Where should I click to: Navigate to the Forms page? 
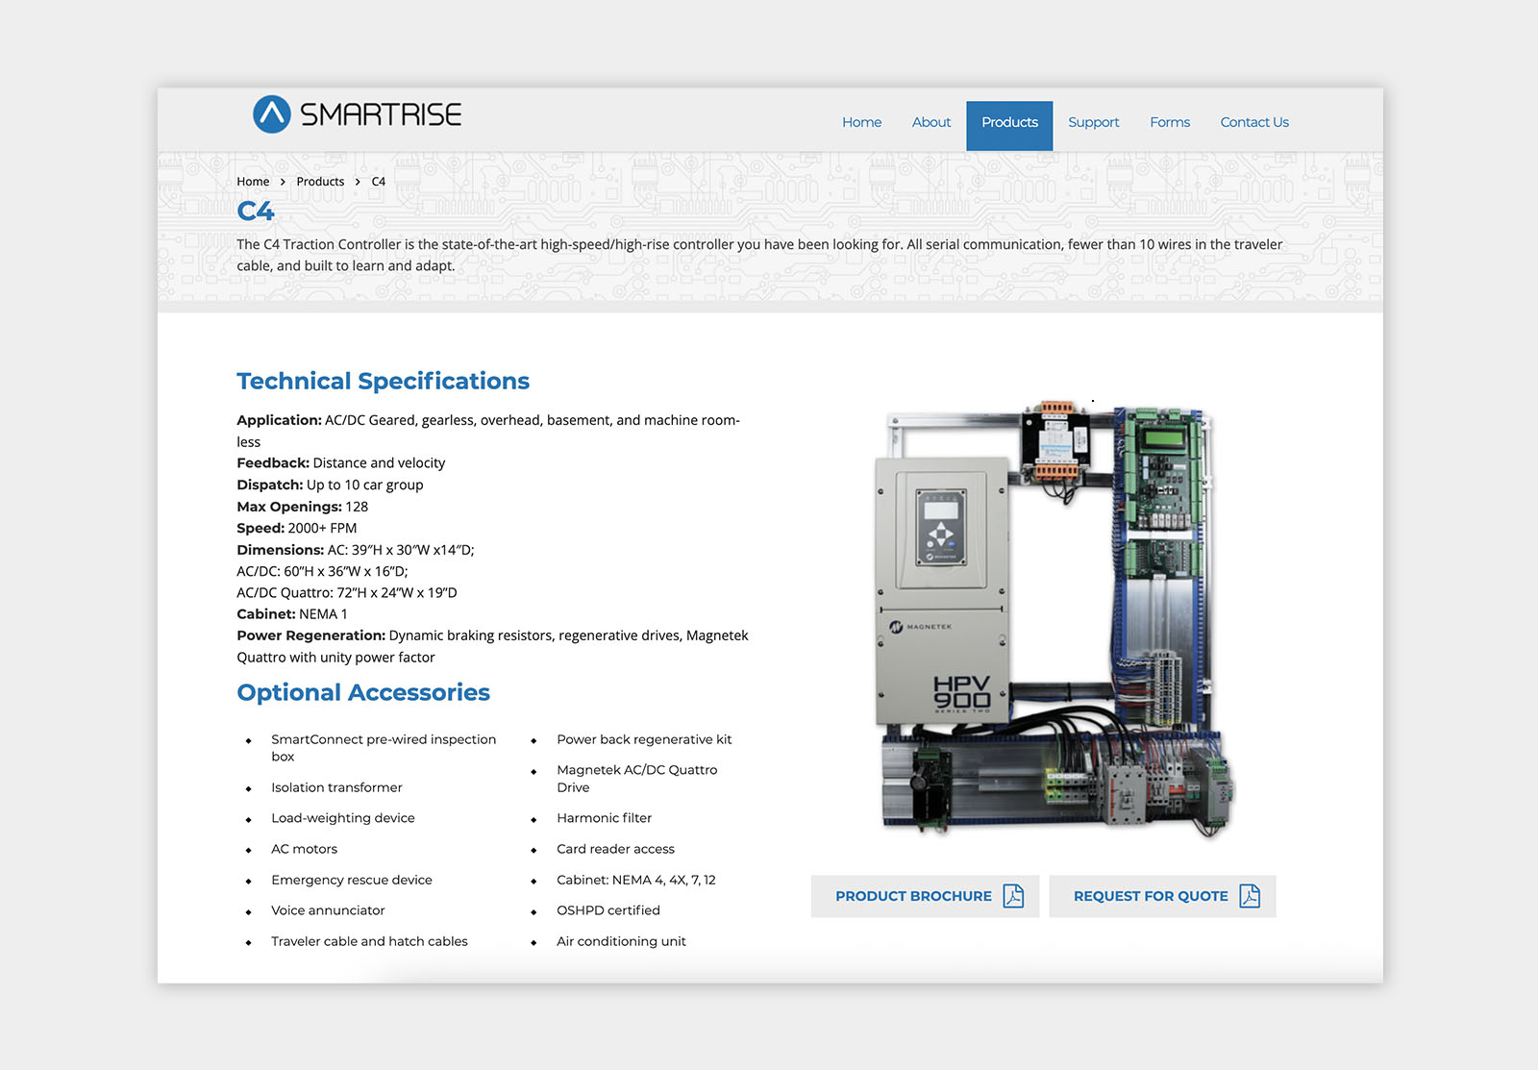pos(1169,122)
